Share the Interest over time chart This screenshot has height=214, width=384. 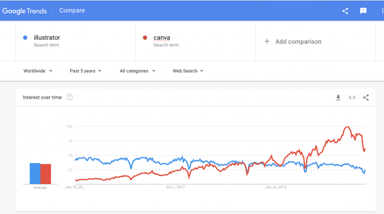click(366, 98)
